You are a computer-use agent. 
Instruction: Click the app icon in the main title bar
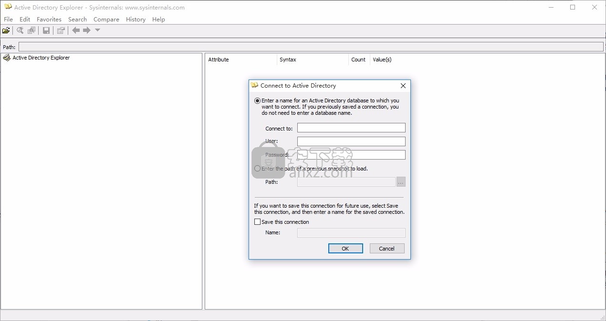point(8,7)
